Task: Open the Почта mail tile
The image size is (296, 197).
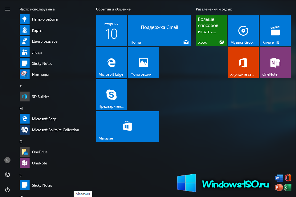Action: click(160, 31)
